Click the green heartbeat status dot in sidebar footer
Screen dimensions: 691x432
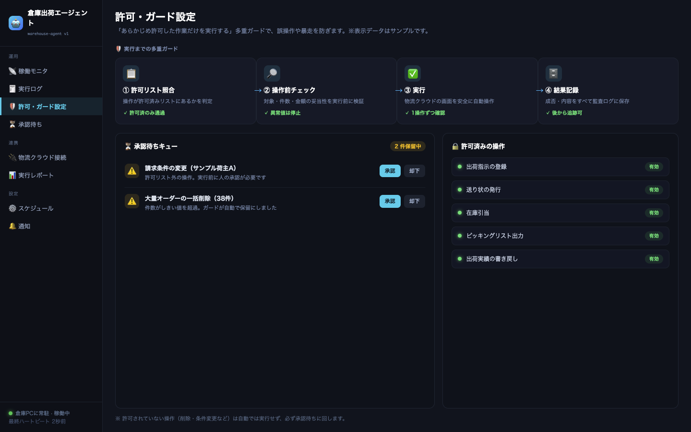click(11, 413)
